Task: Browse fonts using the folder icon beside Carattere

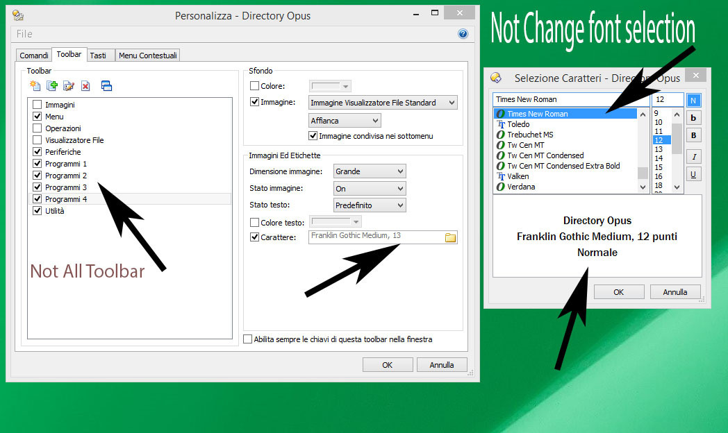Action: 450,238
